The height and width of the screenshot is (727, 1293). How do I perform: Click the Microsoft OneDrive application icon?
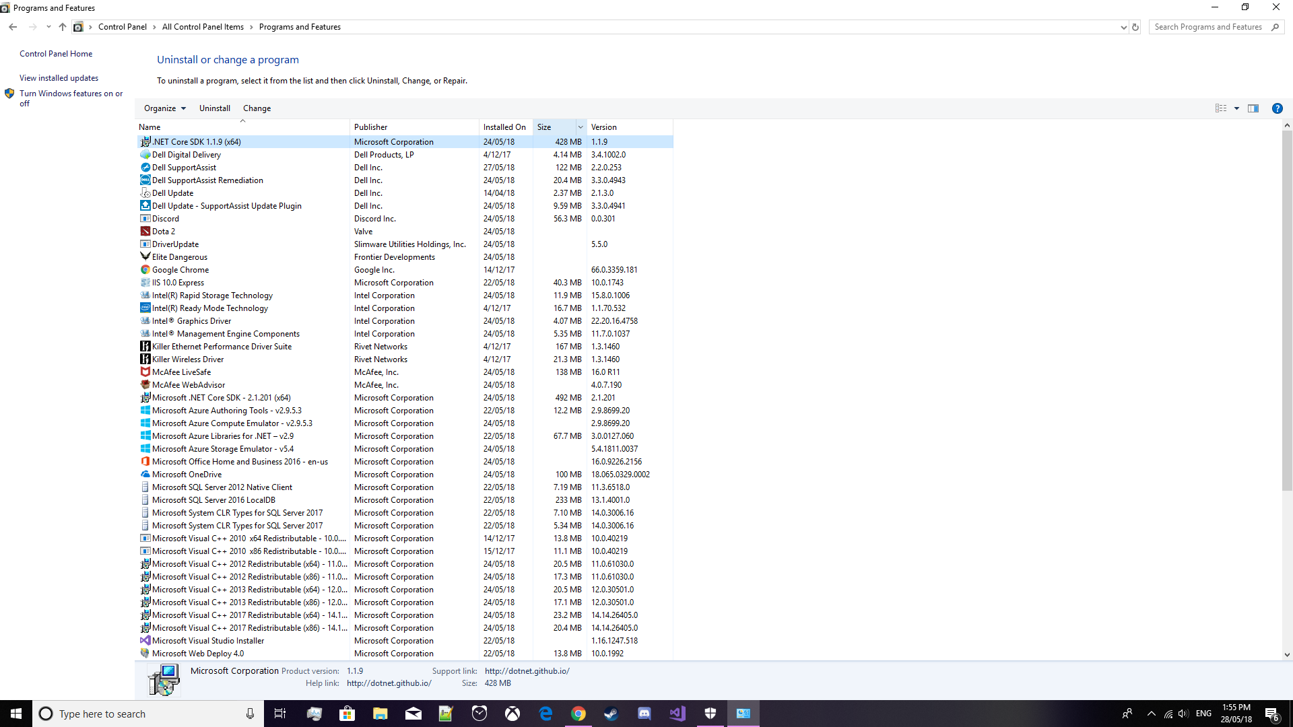click(145, 474)
